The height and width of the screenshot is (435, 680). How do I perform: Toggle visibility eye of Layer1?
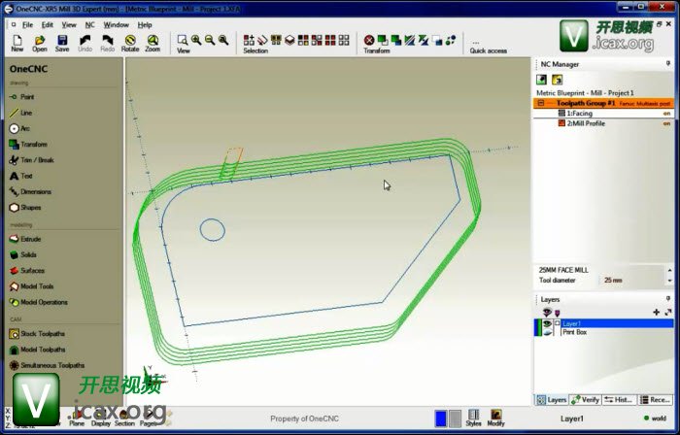(x=547, y=323)
